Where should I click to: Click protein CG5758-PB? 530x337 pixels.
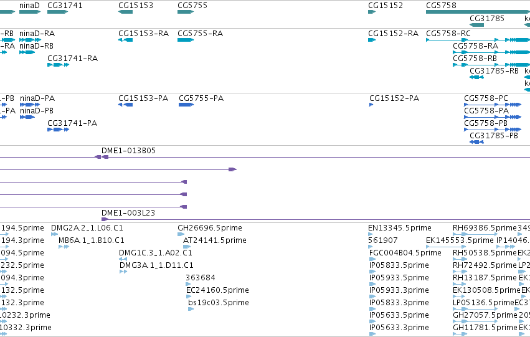click(x=493, y=130)
